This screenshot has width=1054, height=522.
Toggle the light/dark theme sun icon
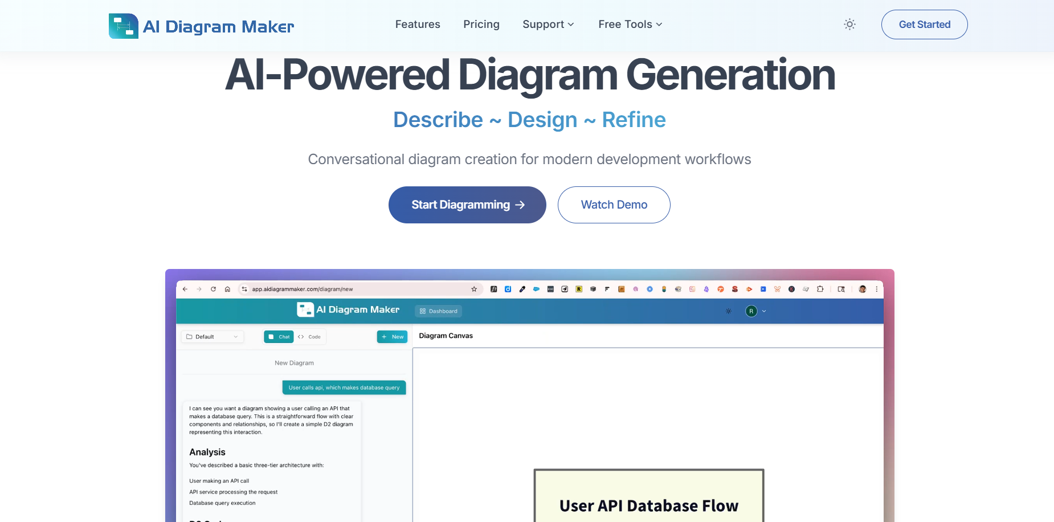(x=849, y=25)
